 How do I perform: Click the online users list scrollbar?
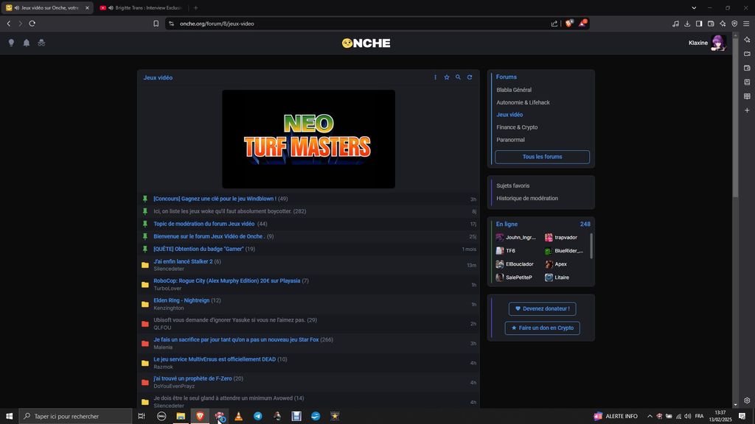point(591,246)
